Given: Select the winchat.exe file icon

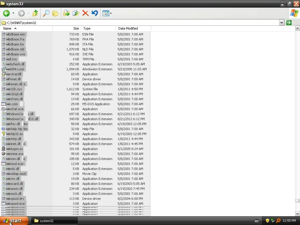Looking at the screenshot, I should pyautogui.click(x=3, y=109).
